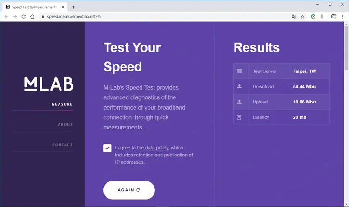The image size is (349, 207).
Task: Click the upload icon in Results table
Action: tap(239, 102)
